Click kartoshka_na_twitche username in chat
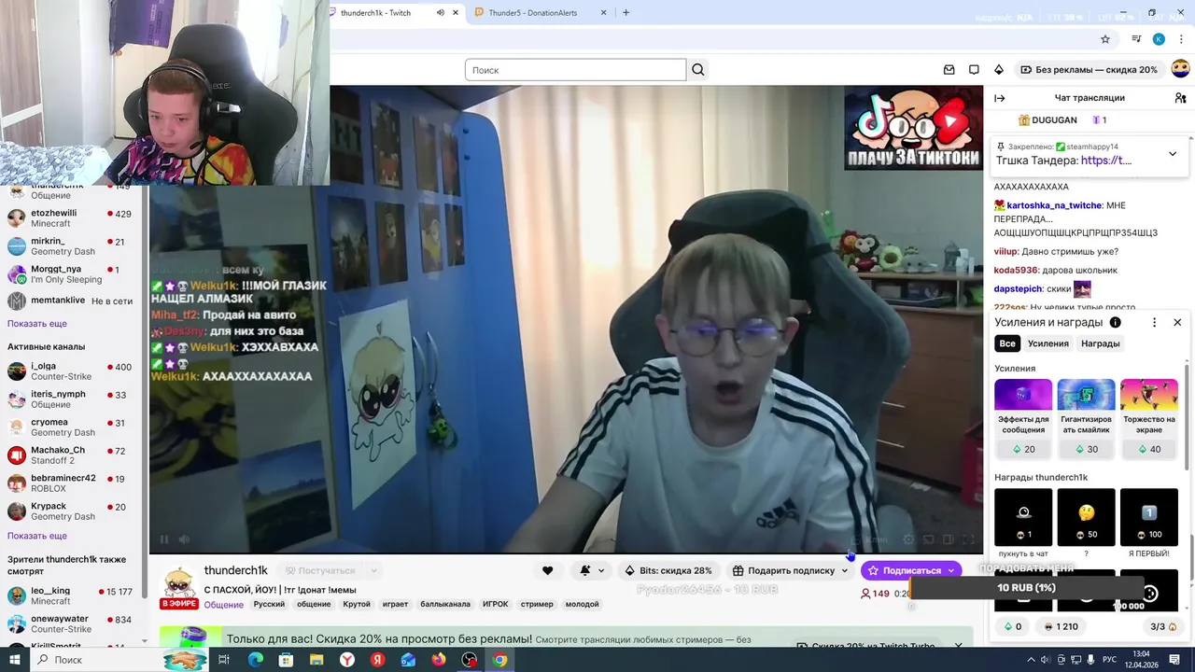This screenshot has height=672, width=1195. click(1054, 205)
